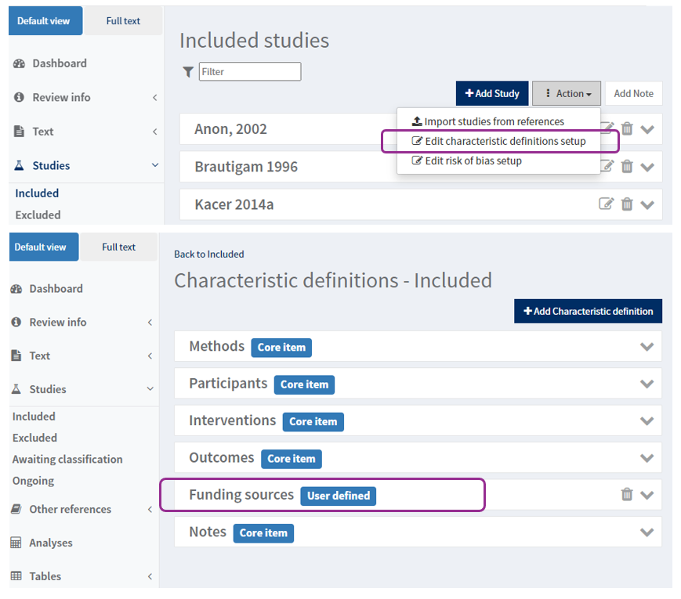Click the Add Study button
Image resolution: width=681 pixels, height=599 pixels.
click(492, 94)
